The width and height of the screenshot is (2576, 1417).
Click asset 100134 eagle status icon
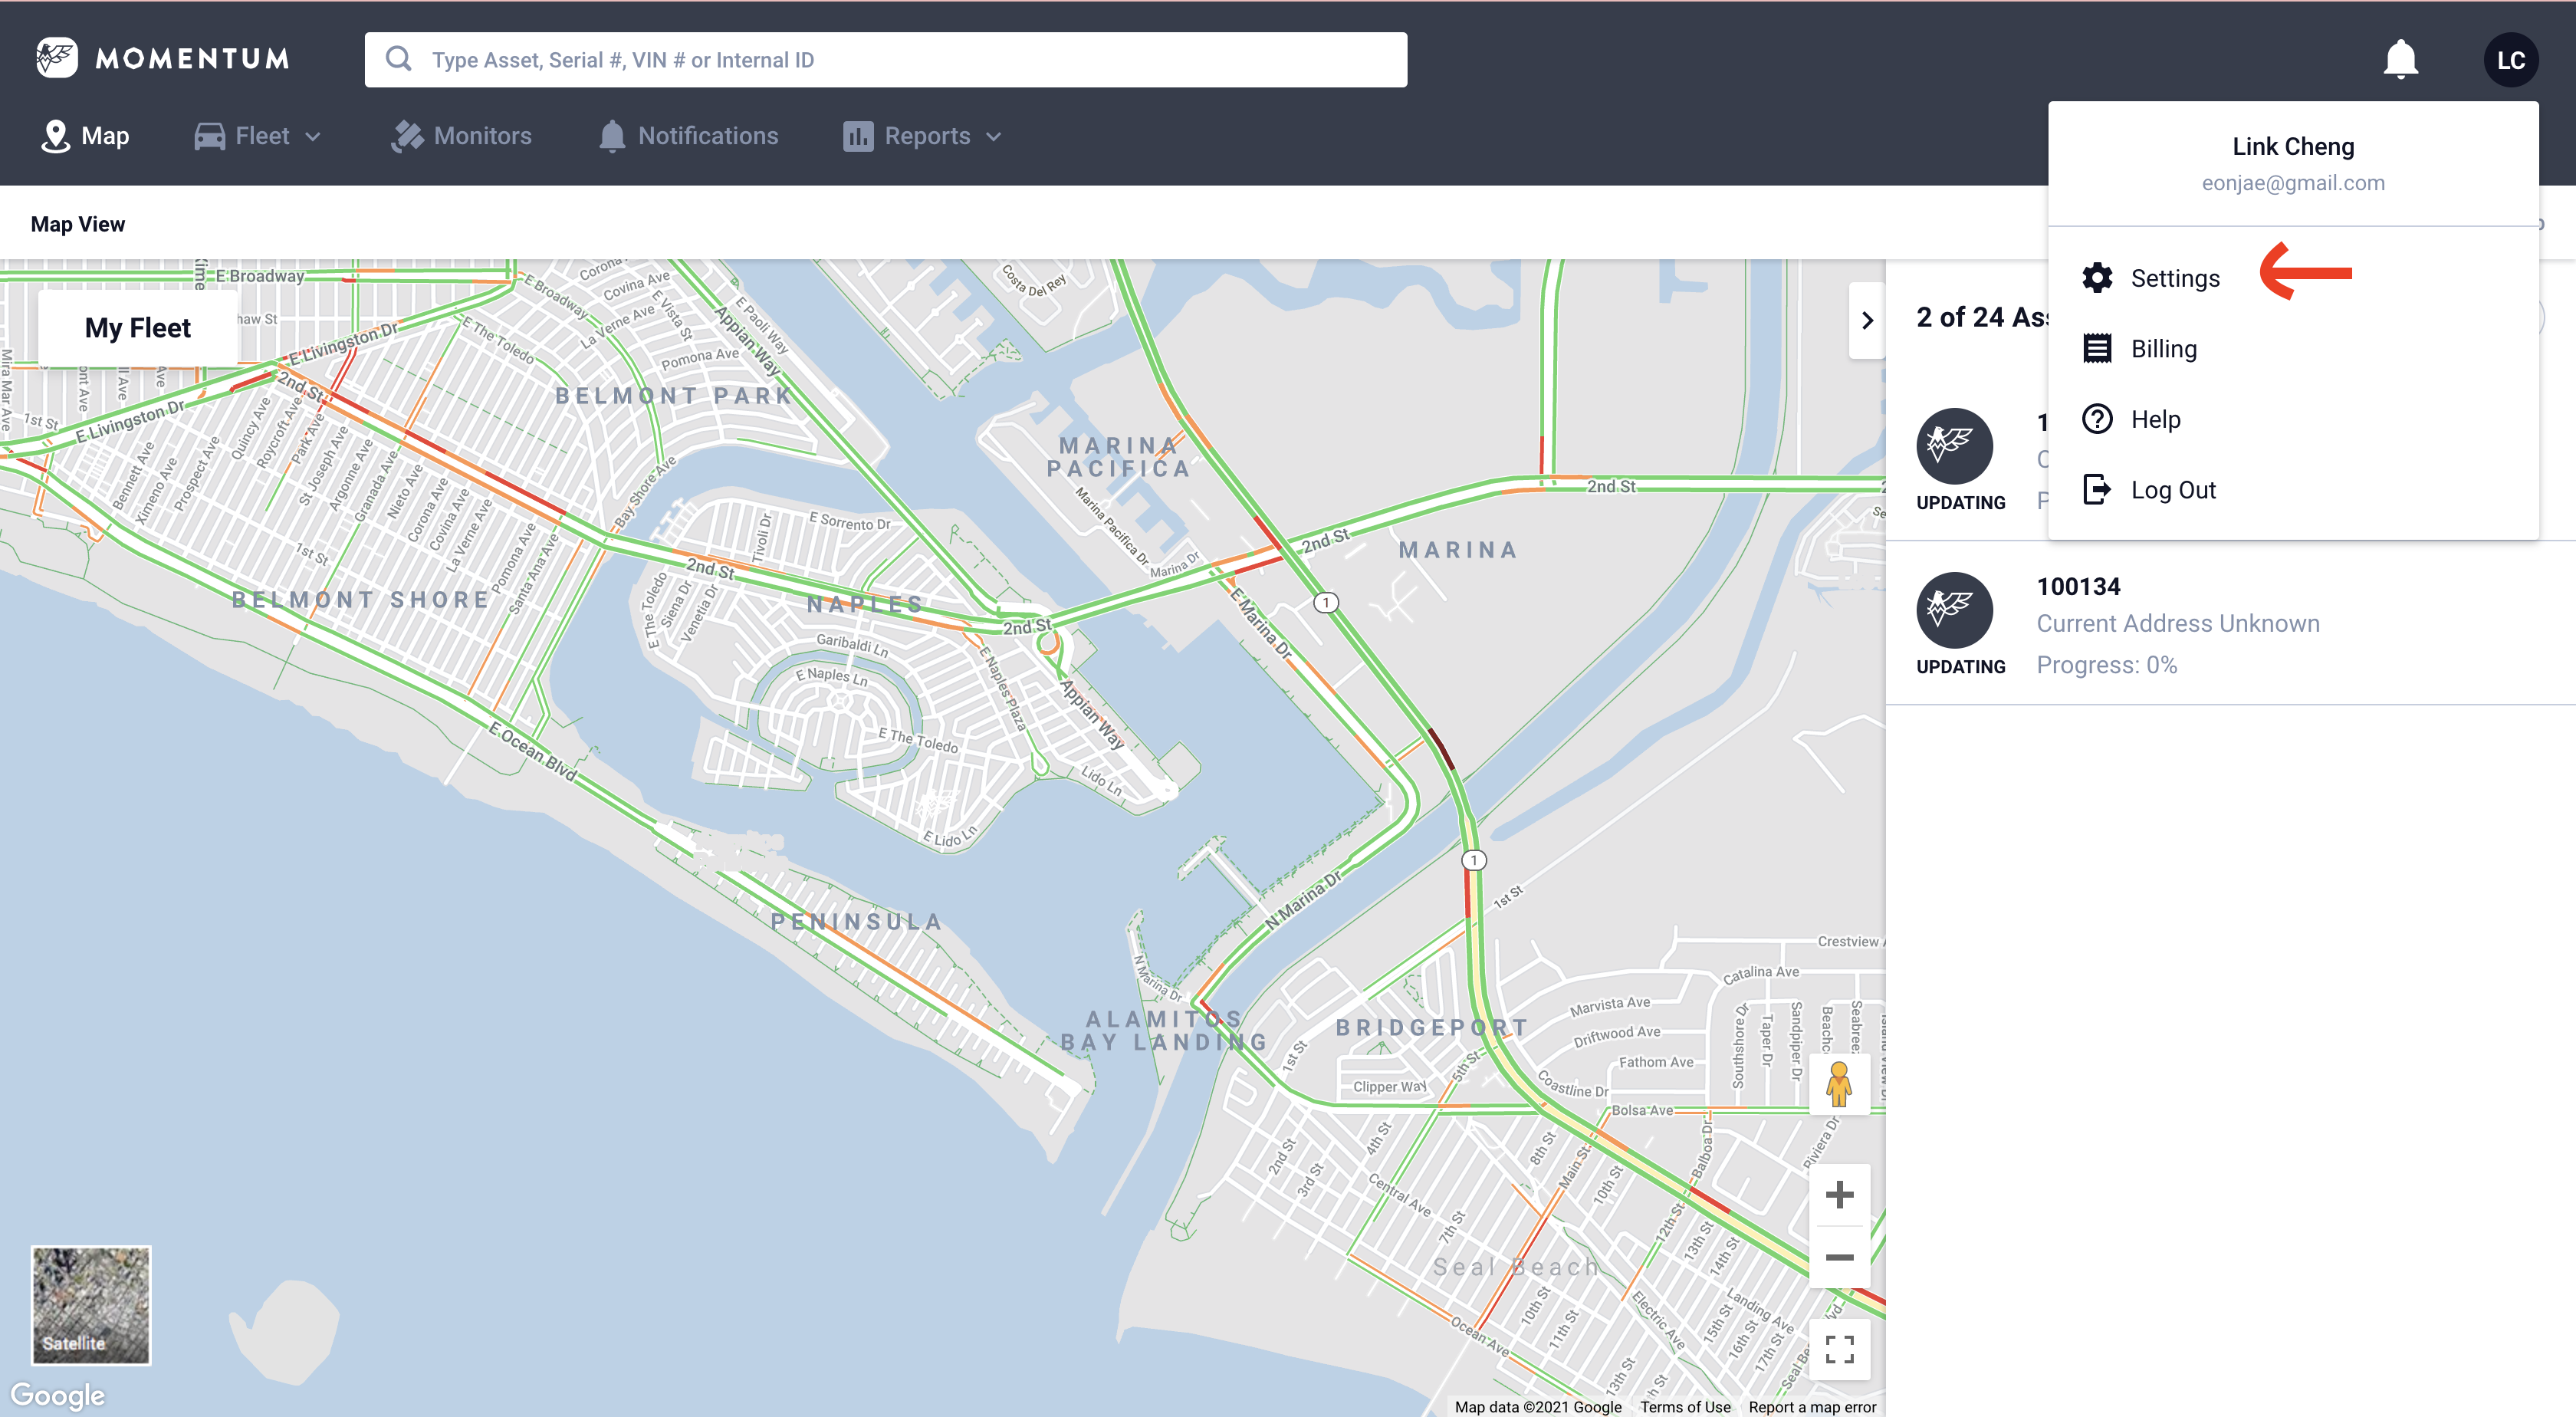[1954, 610]
